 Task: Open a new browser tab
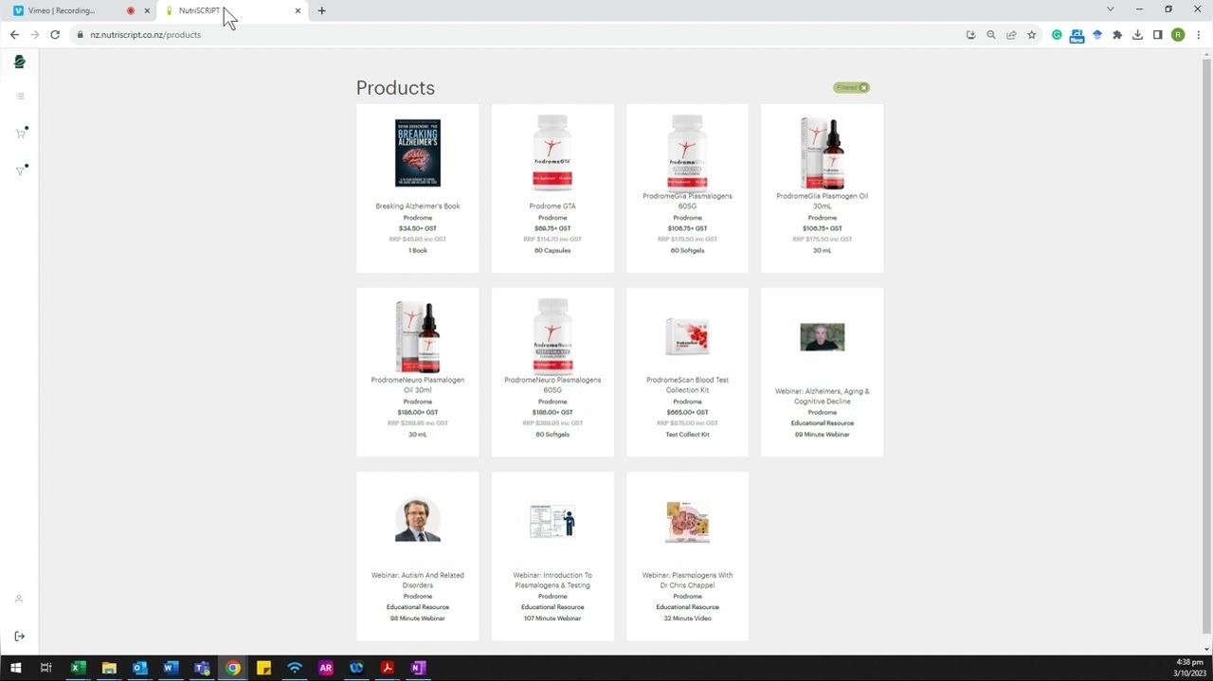click(322, 10)
